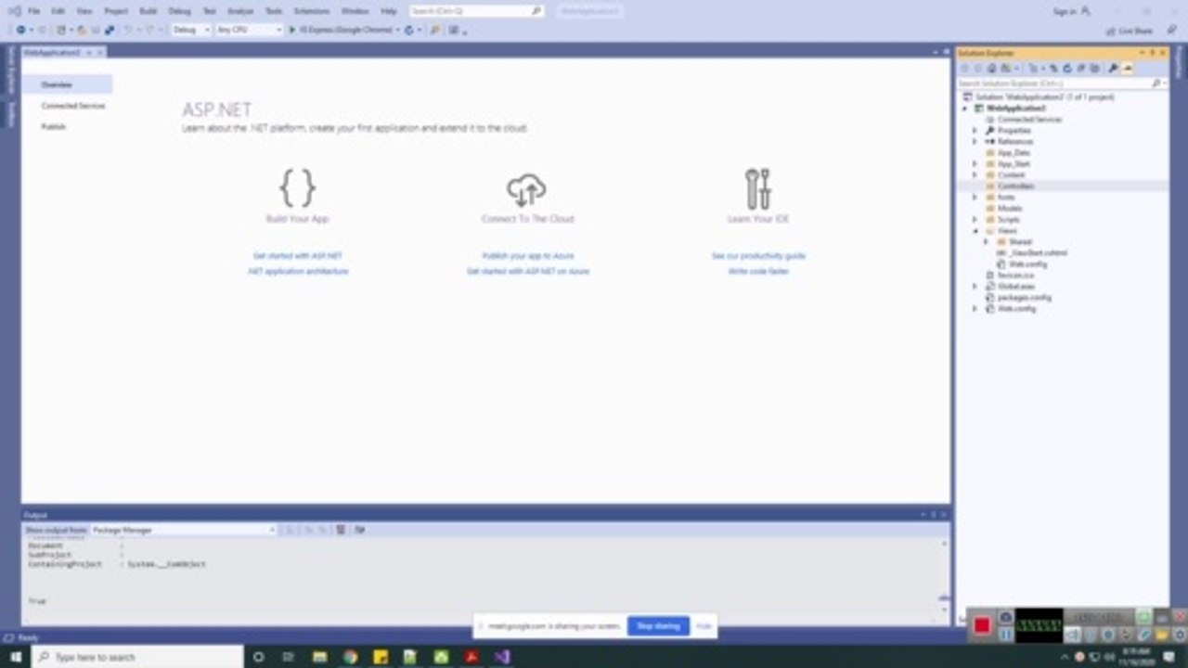Collapse the Views folder
Viewport: 1188px width, 668px height.
point(975,231)
